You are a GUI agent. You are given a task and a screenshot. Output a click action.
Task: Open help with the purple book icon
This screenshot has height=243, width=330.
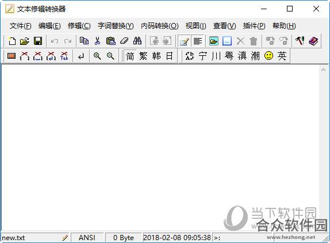tap(313, 41)
